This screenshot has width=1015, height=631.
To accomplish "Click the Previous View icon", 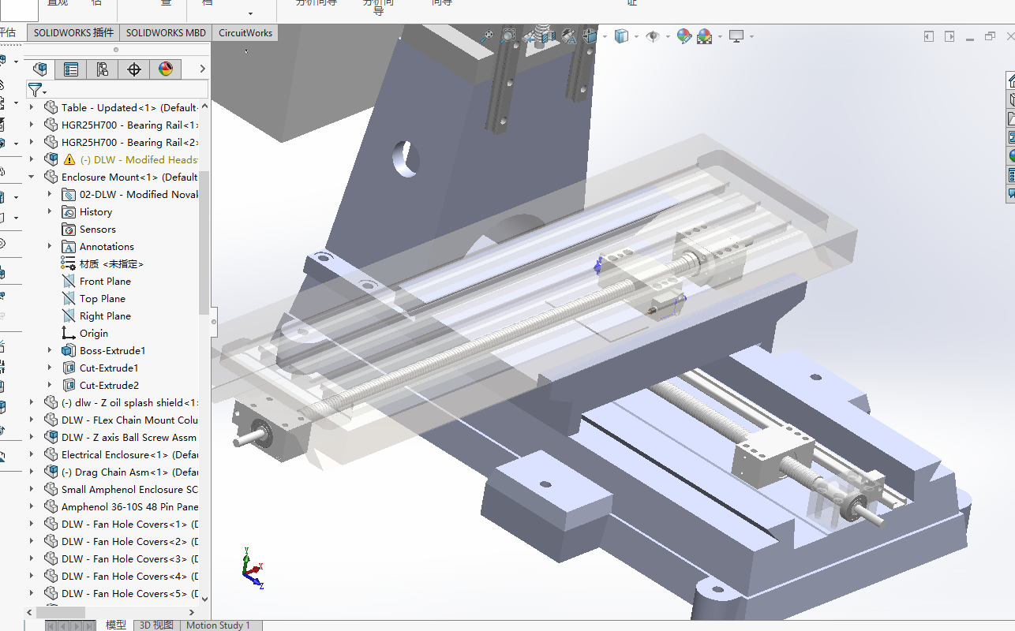I will 528,35.
